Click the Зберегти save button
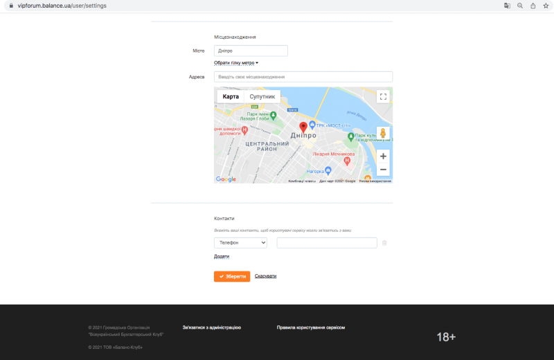 232,276
